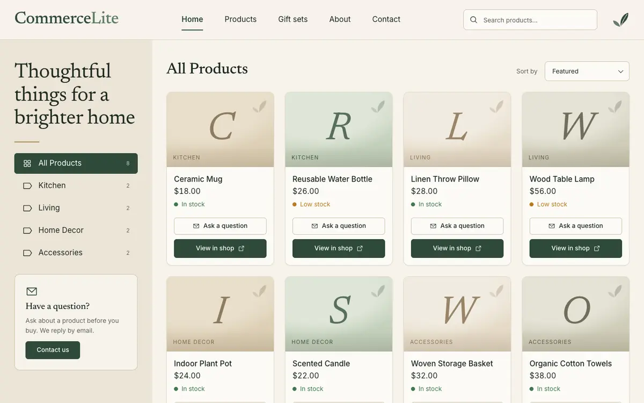Click Low stock under Reusable Water Bottle

(315, 204)
